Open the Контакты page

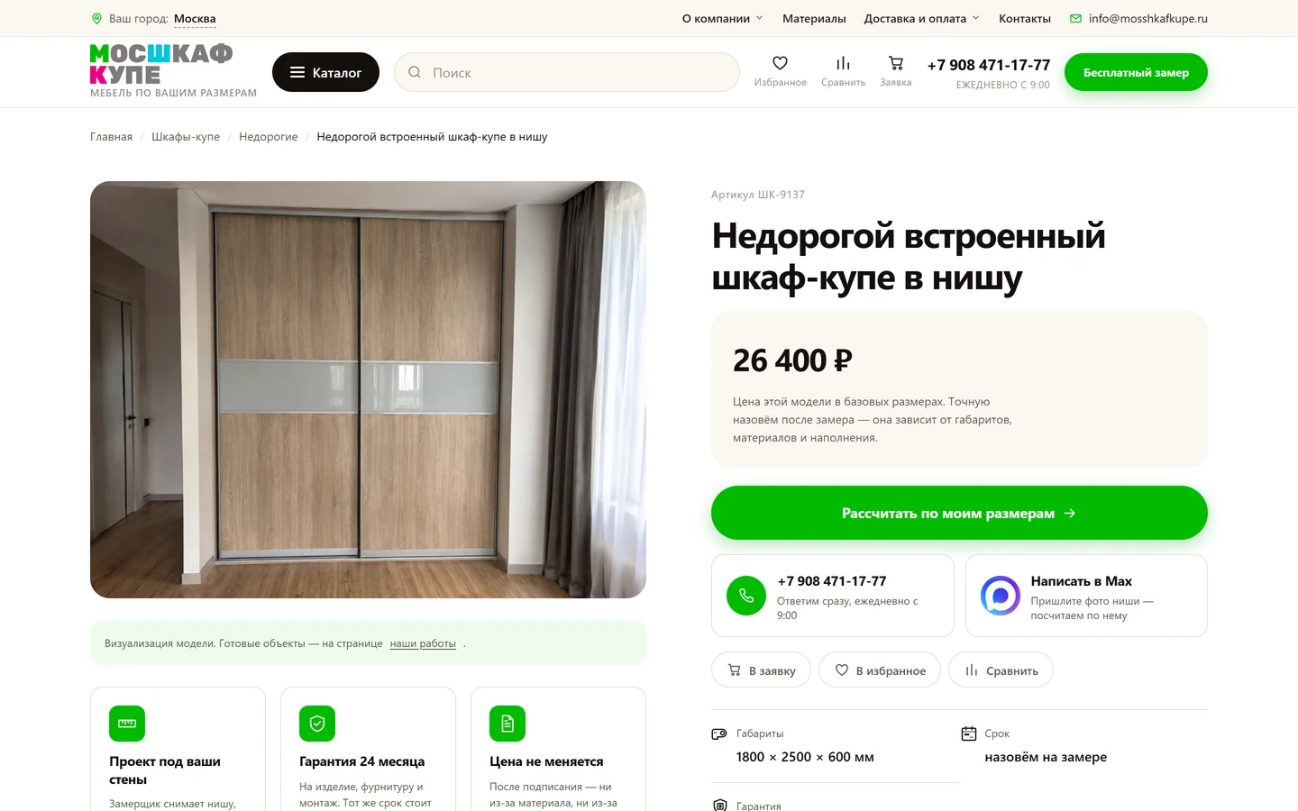[1025, 18]
